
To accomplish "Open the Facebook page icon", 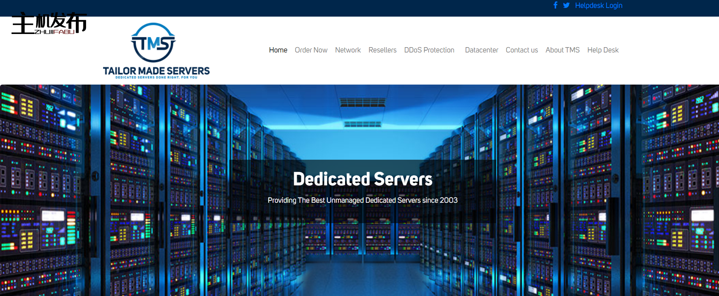I will (555, 5).
